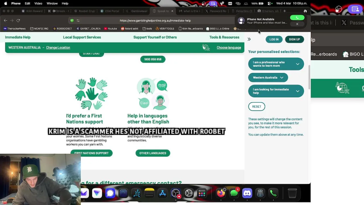Click the OTHER LANGUAGES button

(x=153, y=153)
